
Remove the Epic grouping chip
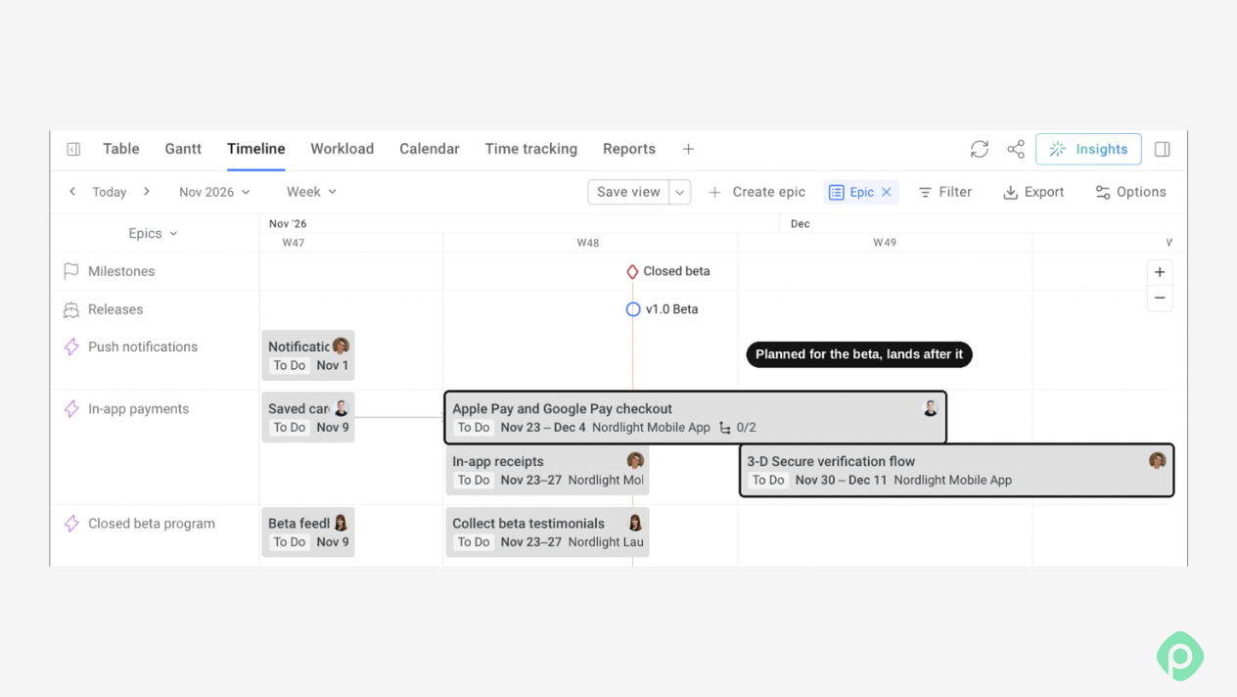[x=887, y=192]
